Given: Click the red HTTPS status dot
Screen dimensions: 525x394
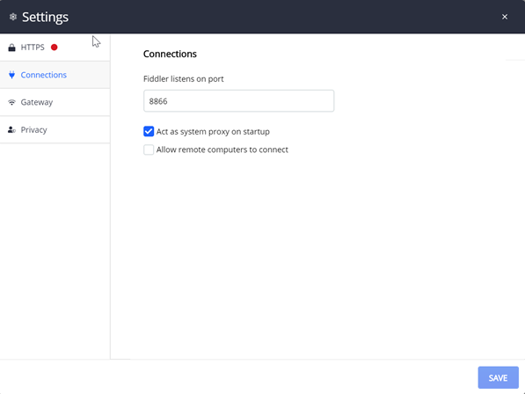Looking at the screenshot, I should [x=54, y=47].
